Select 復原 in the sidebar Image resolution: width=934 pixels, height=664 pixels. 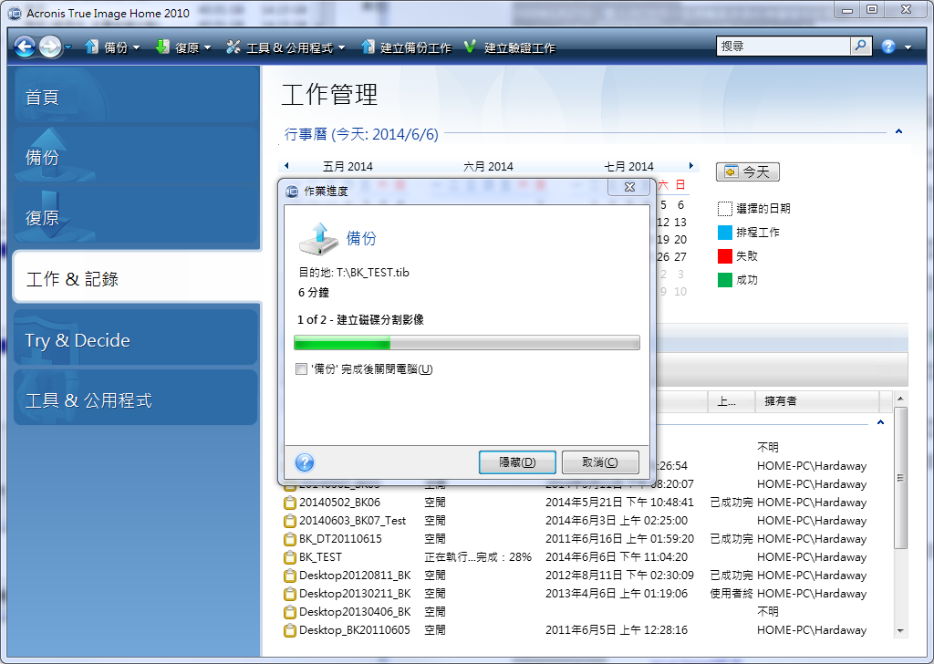tap(137, 217)
